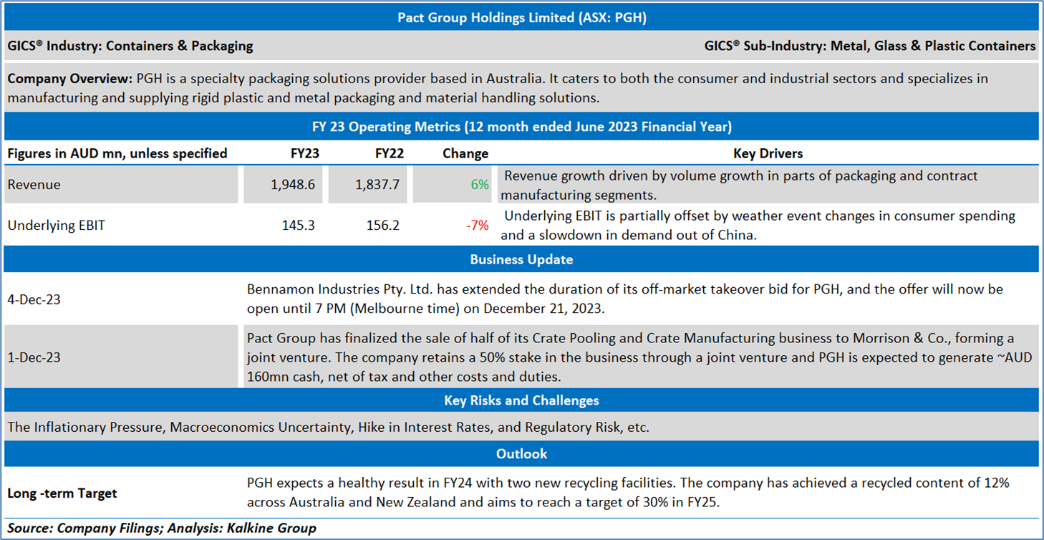Click the Bennamon Industries takeover bid text
Image resolution: width=1044 pixels, height=540 pixels.
point(624,300)
